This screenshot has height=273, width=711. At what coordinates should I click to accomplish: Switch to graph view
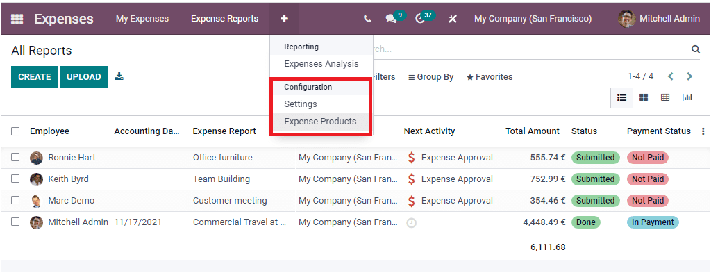coord(687,97)
